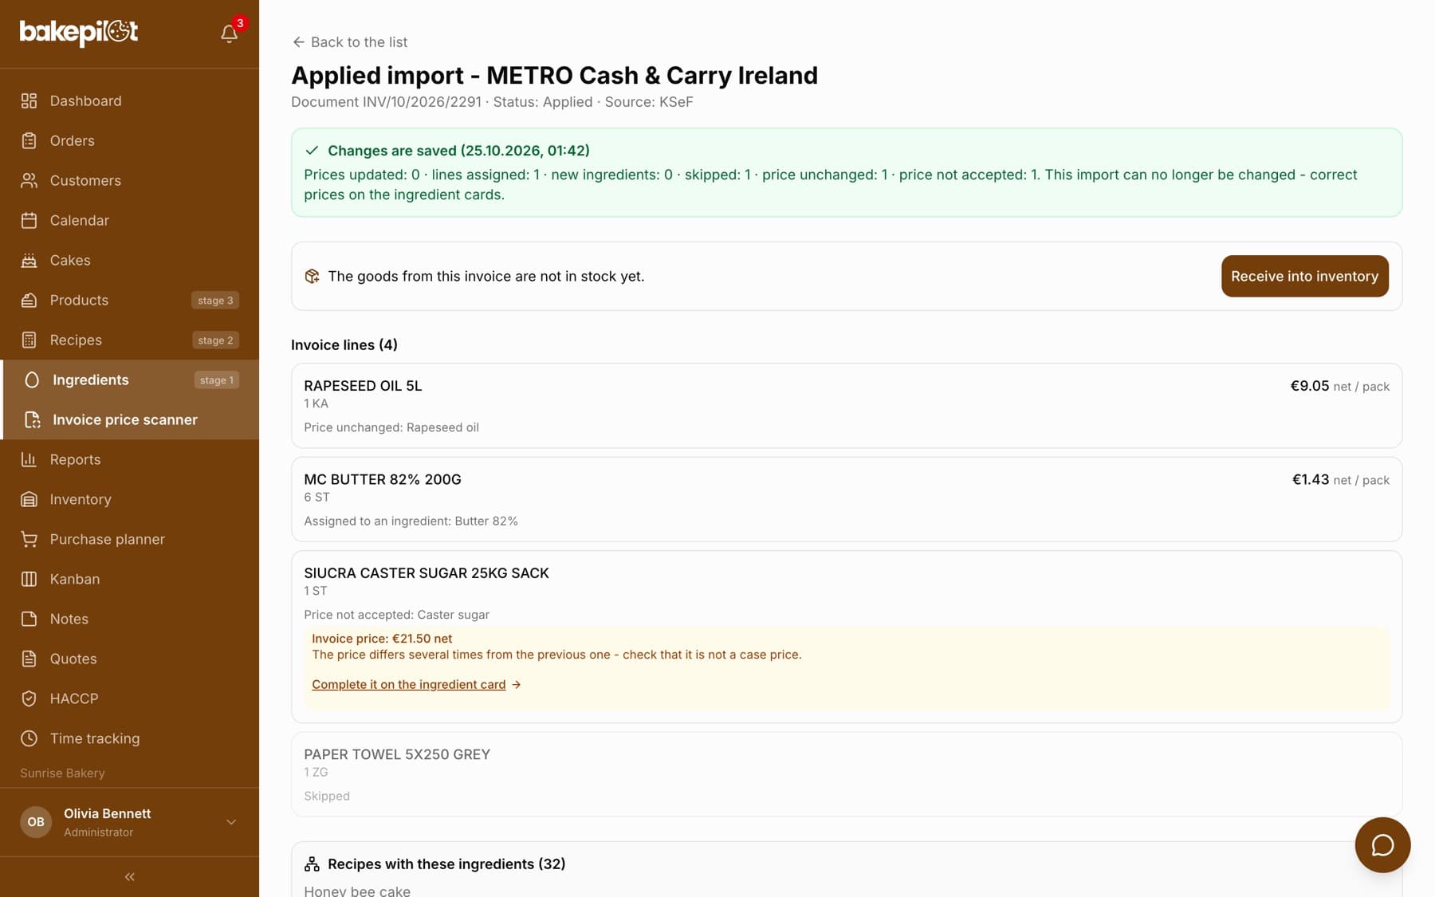This screenshot has width=1435, height=897.
Task: Click the Invoice lines (4) heading
Action: pyautogui.click(x=344, y=344)
